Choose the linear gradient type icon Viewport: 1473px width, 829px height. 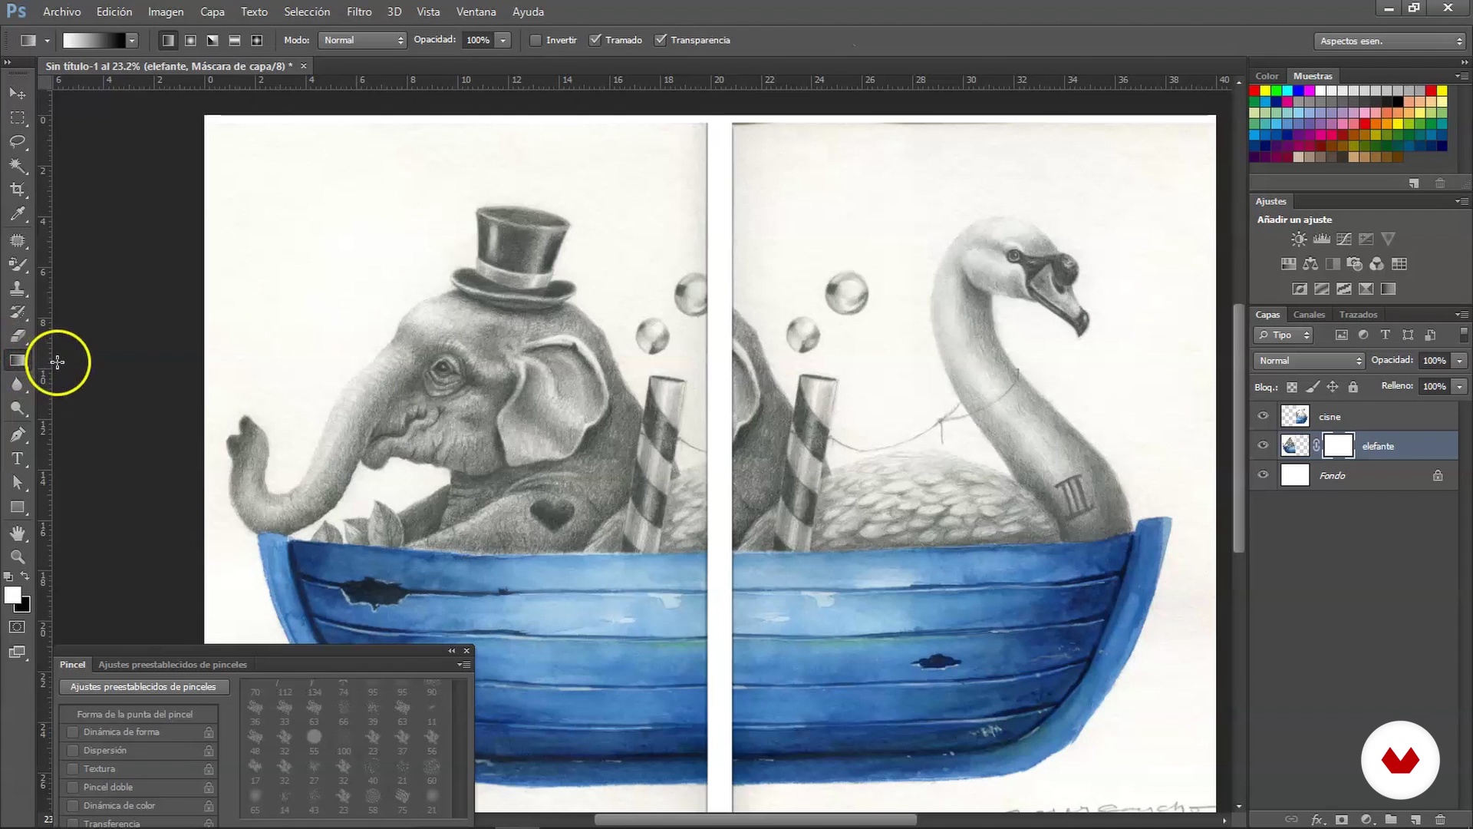coord(168,40)
